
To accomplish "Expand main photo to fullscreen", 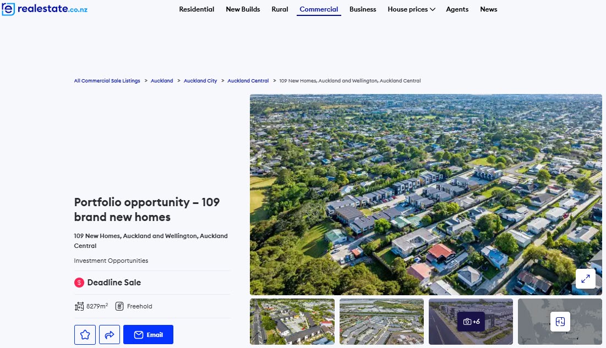I will pos(585,279).
